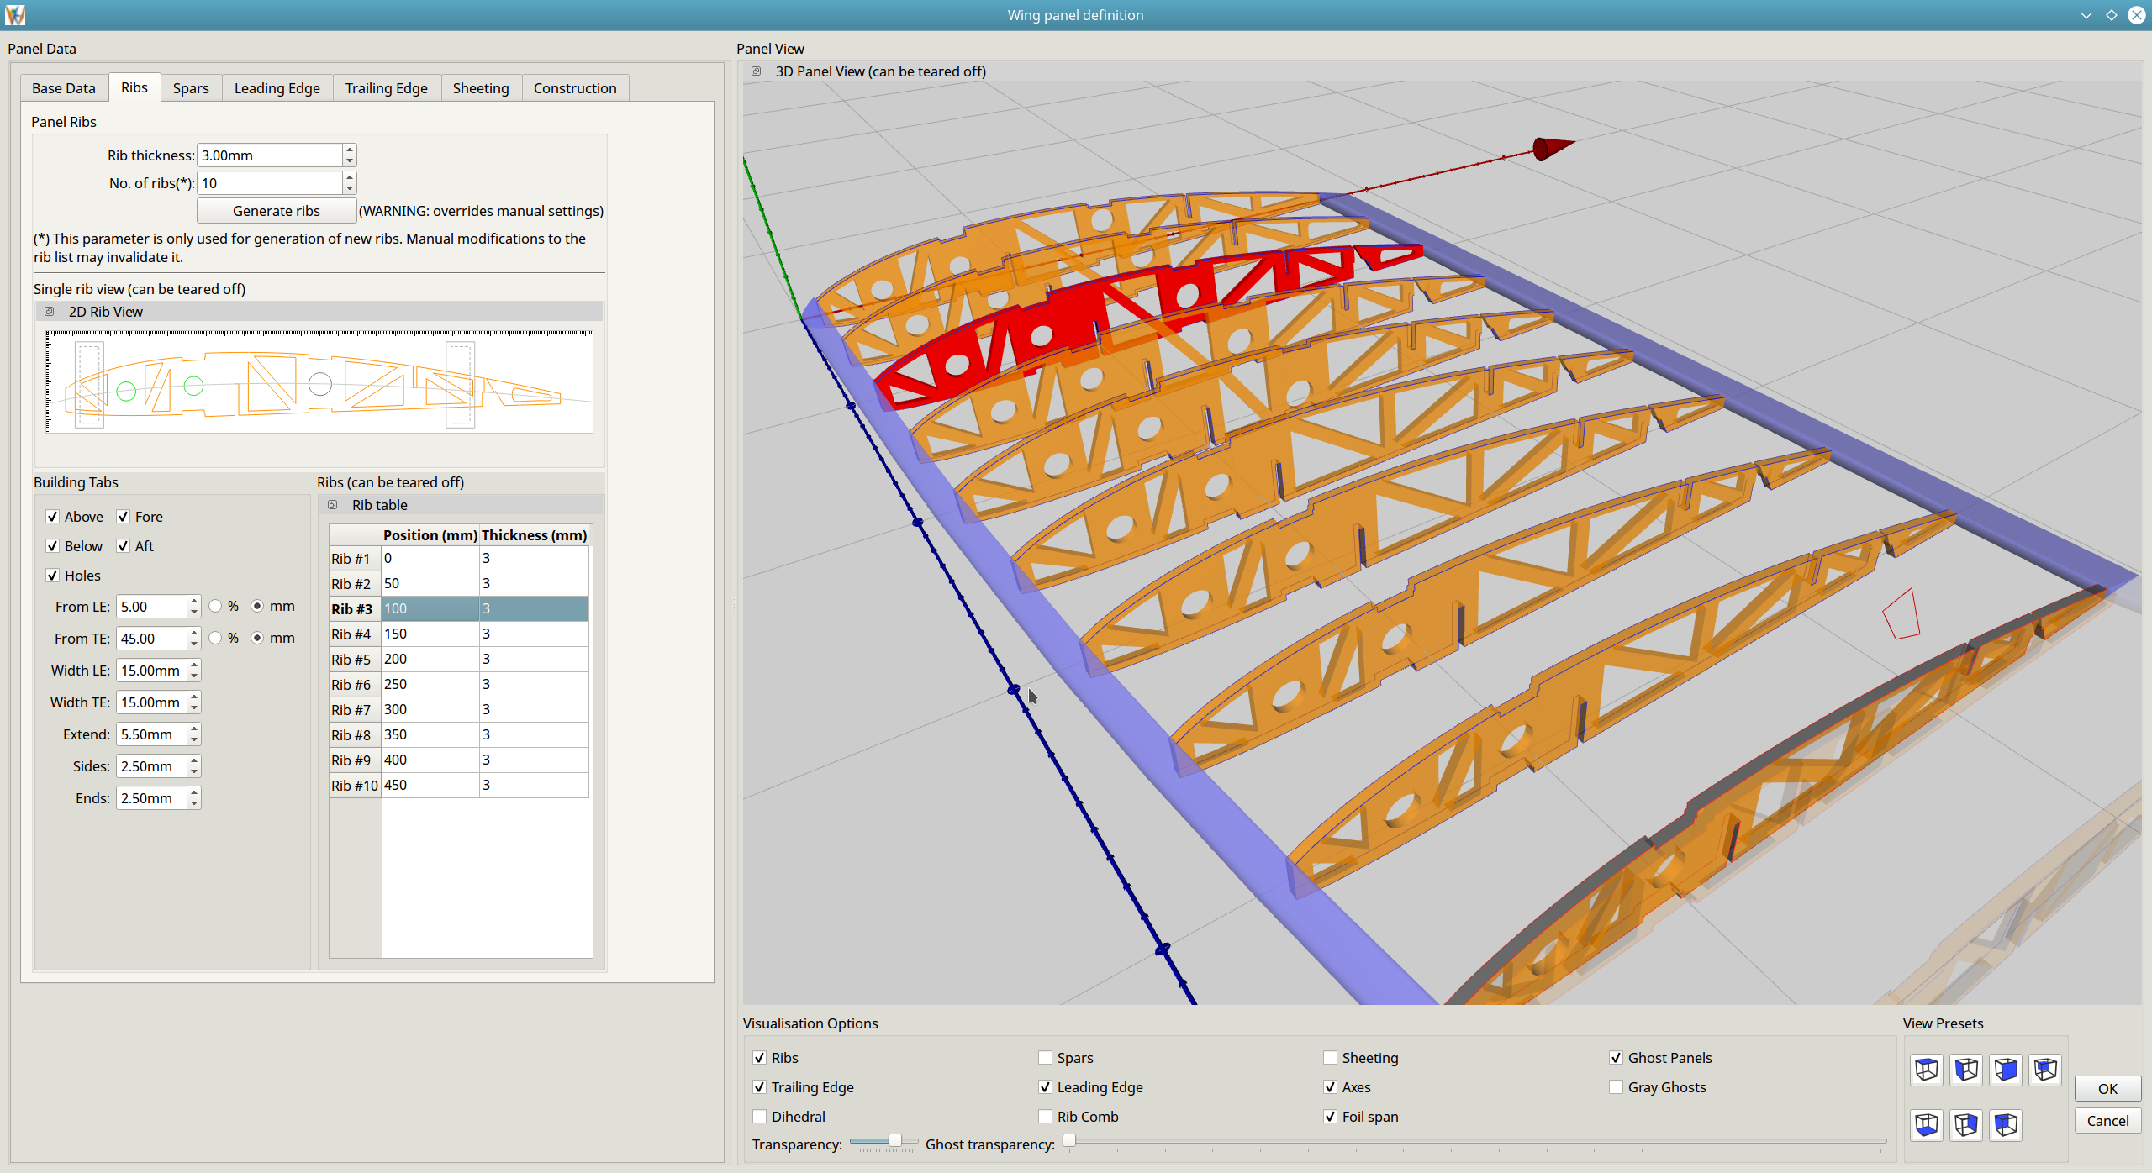This screenshot has height=1173, width=2152.
Task: Click the application logo icon top-left
Action: click(x=14, y=14)
